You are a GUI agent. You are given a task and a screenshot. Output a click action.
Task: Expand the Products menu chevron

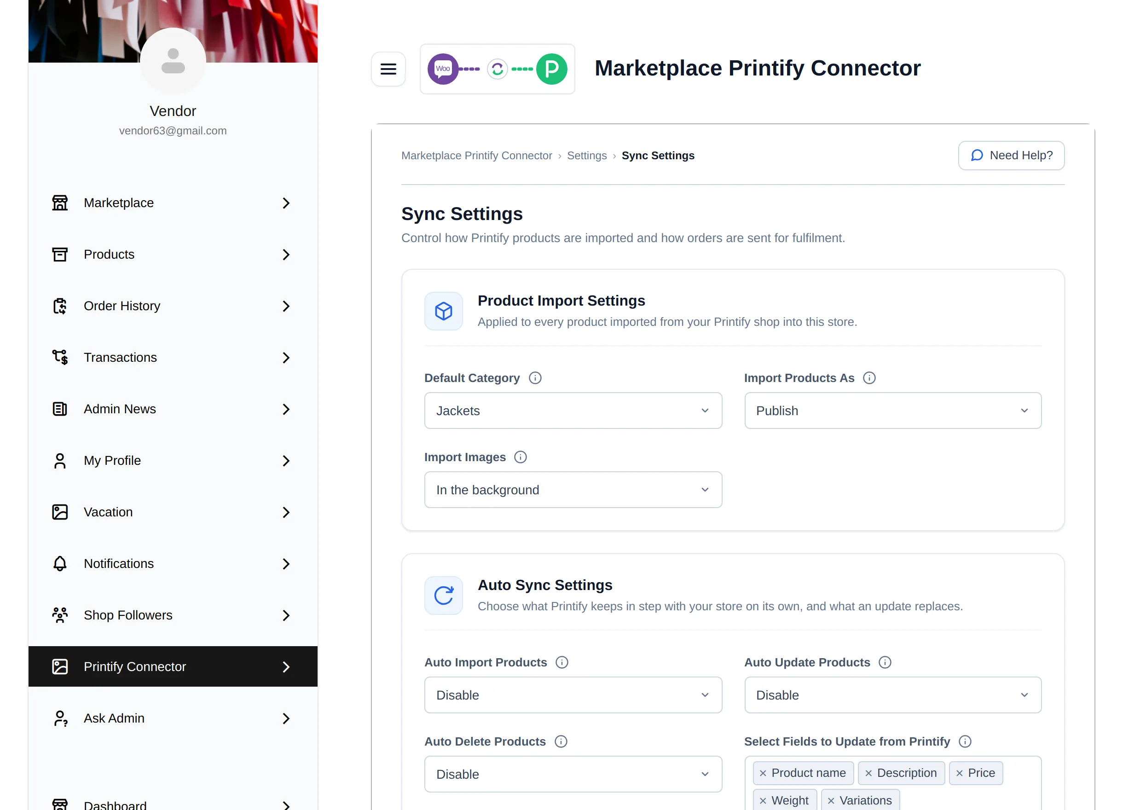point(286,255)
